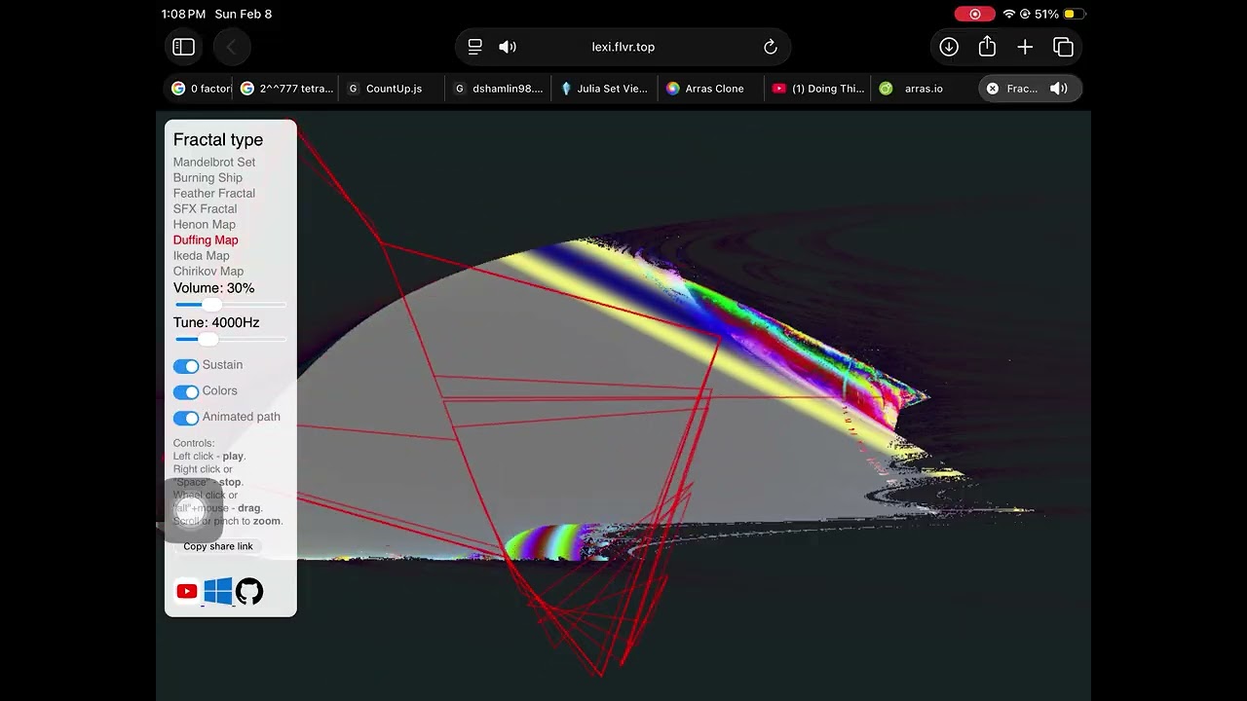Open the share sheet
Viewport: 1247px width, 701px height.
point(987,47)
